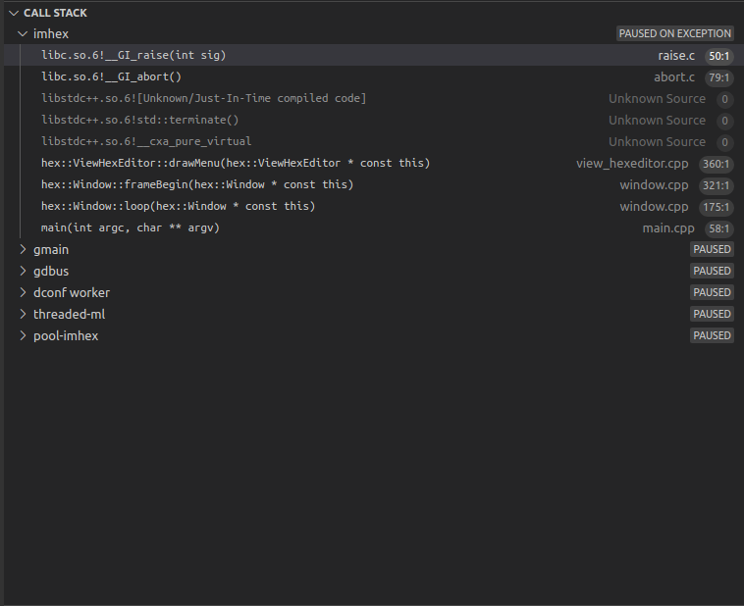Expand the pool-imhex thread

point(23,335)
